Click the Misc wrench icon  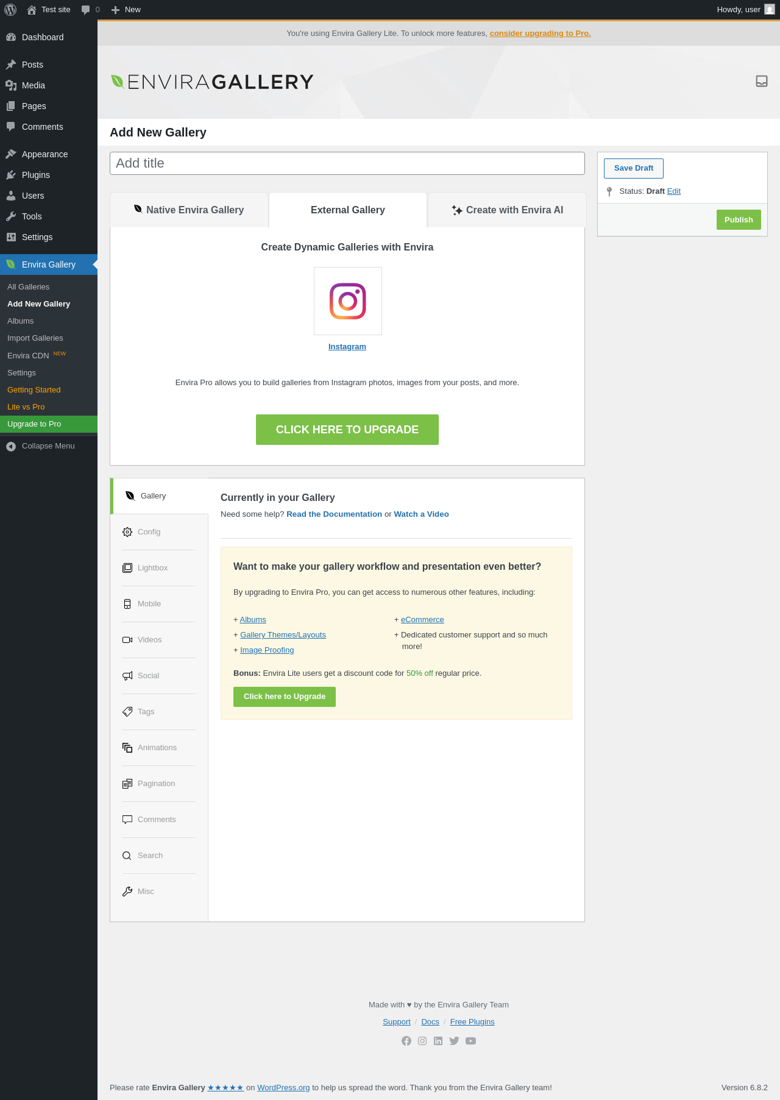[127, 892]
